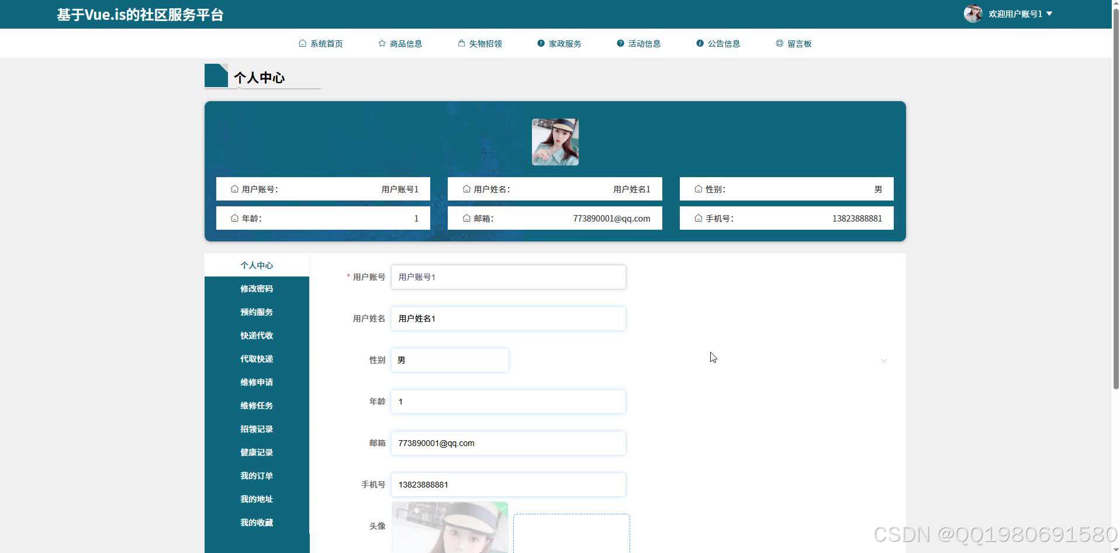Click the profile photo at top of banner
The image size is (1120, 553).
point(554,141)
